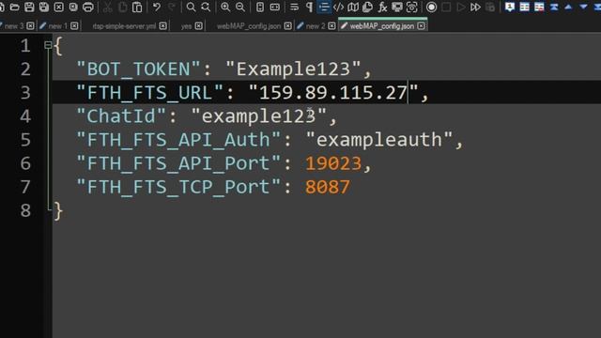The width and height of the screenshot is (601, 338).
Task: Click the Zoom Out icon
Action: (240, 7)
